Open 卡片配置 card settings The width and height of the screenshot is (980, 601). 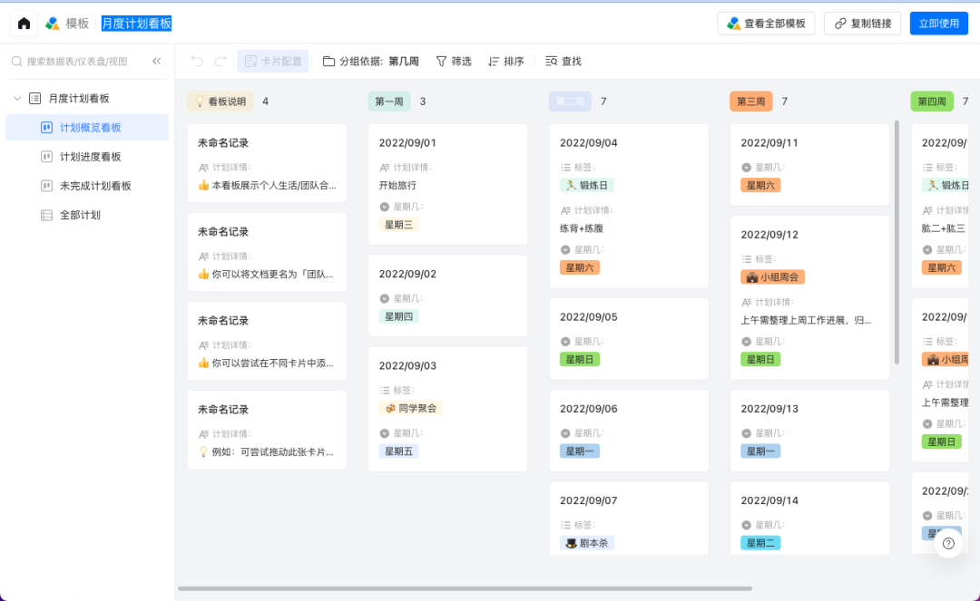[x=272, y=62]
